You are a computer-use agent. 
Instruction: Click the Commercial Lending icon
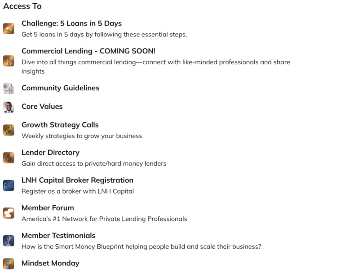pos(9,61)
